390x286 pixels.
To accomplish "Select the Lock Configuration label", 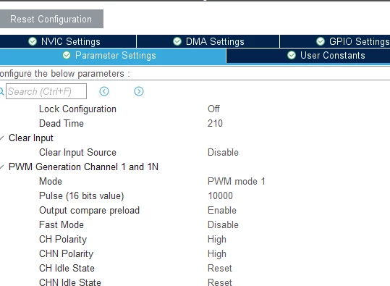I will tap(77, 109).
